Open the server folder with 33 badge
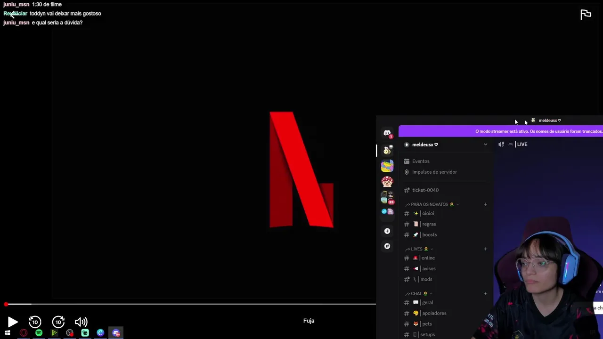 [387, 198]
